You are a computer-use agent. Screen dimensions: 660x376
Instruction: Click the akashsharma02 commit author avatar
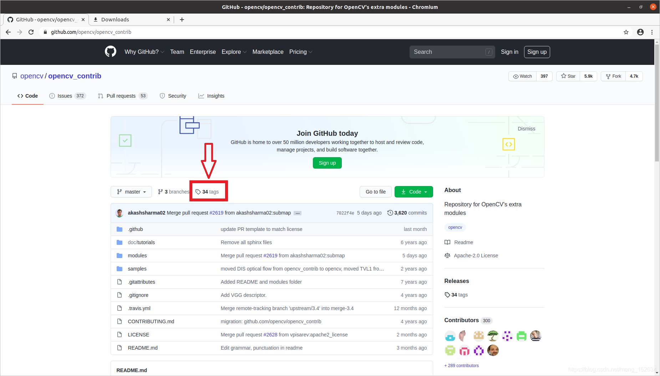pos(120,213)
